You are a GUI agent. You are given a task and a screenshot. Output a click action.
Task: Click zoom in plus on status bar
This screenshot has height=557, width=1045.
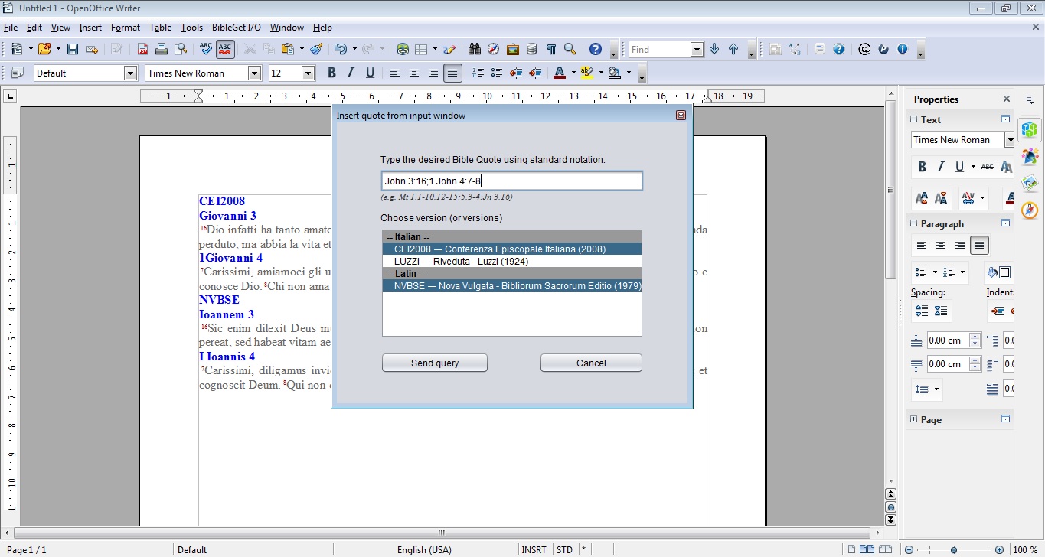[x=999, y=549]
